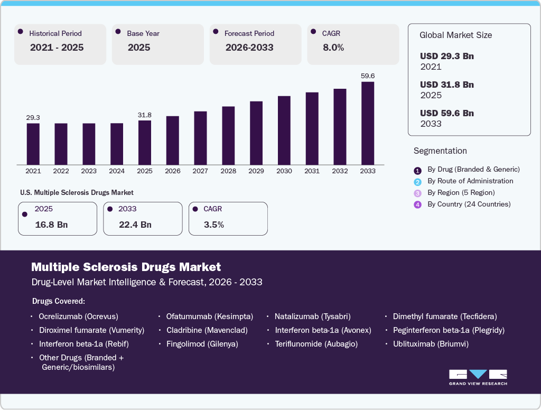Click the 2021 bar in the chart
The image size is (541, 410).
point(33,144)
